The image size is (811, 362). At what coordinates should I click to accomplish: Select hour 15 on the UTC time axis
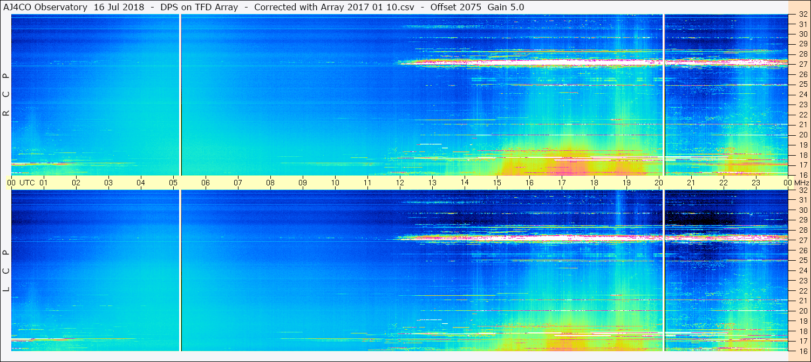click(497, 183)
